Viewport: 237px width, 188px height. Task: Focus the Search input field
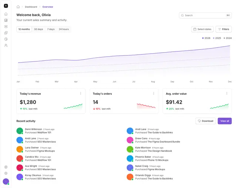(x=205, y=16)
